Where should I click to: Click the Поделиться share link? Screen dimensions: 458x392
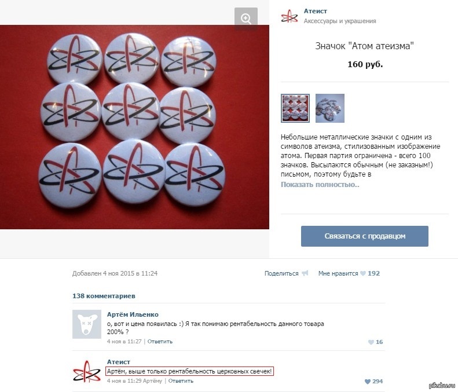point(281,273)
